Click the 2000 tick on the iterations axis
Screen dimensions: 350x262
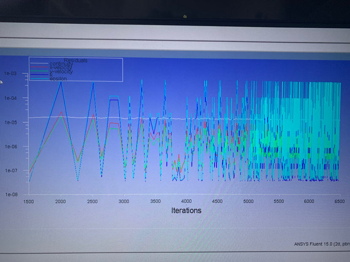(60, 202)
